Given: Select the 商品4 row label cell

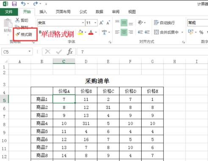Looking at the screenshot, I should 42,123.
